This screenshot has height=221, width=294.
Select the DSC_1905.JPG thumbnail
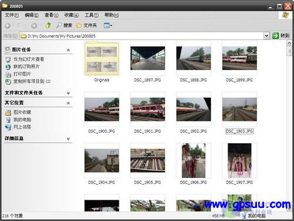click(148, 160)
